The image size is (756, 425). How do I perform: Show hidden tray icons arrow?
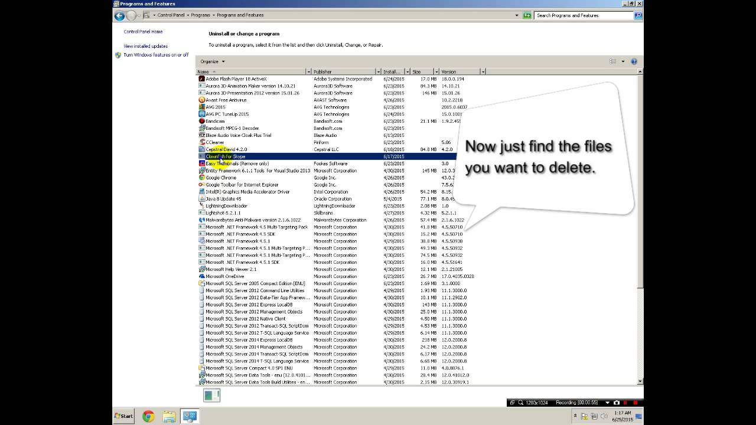[x=575, y=417]
